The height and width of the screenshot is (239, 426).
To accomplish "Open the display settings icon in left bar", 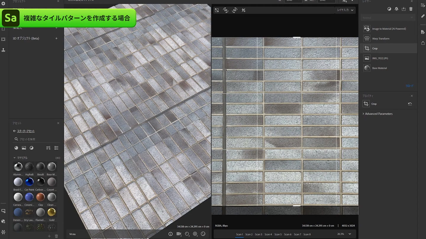I will point(4,211).
